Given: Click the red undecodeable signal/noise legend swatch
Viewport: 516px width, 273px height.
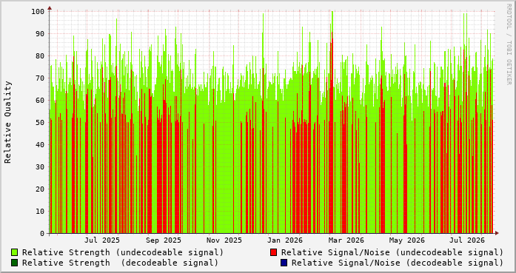Looking at the screenshot, I should 273,252.
